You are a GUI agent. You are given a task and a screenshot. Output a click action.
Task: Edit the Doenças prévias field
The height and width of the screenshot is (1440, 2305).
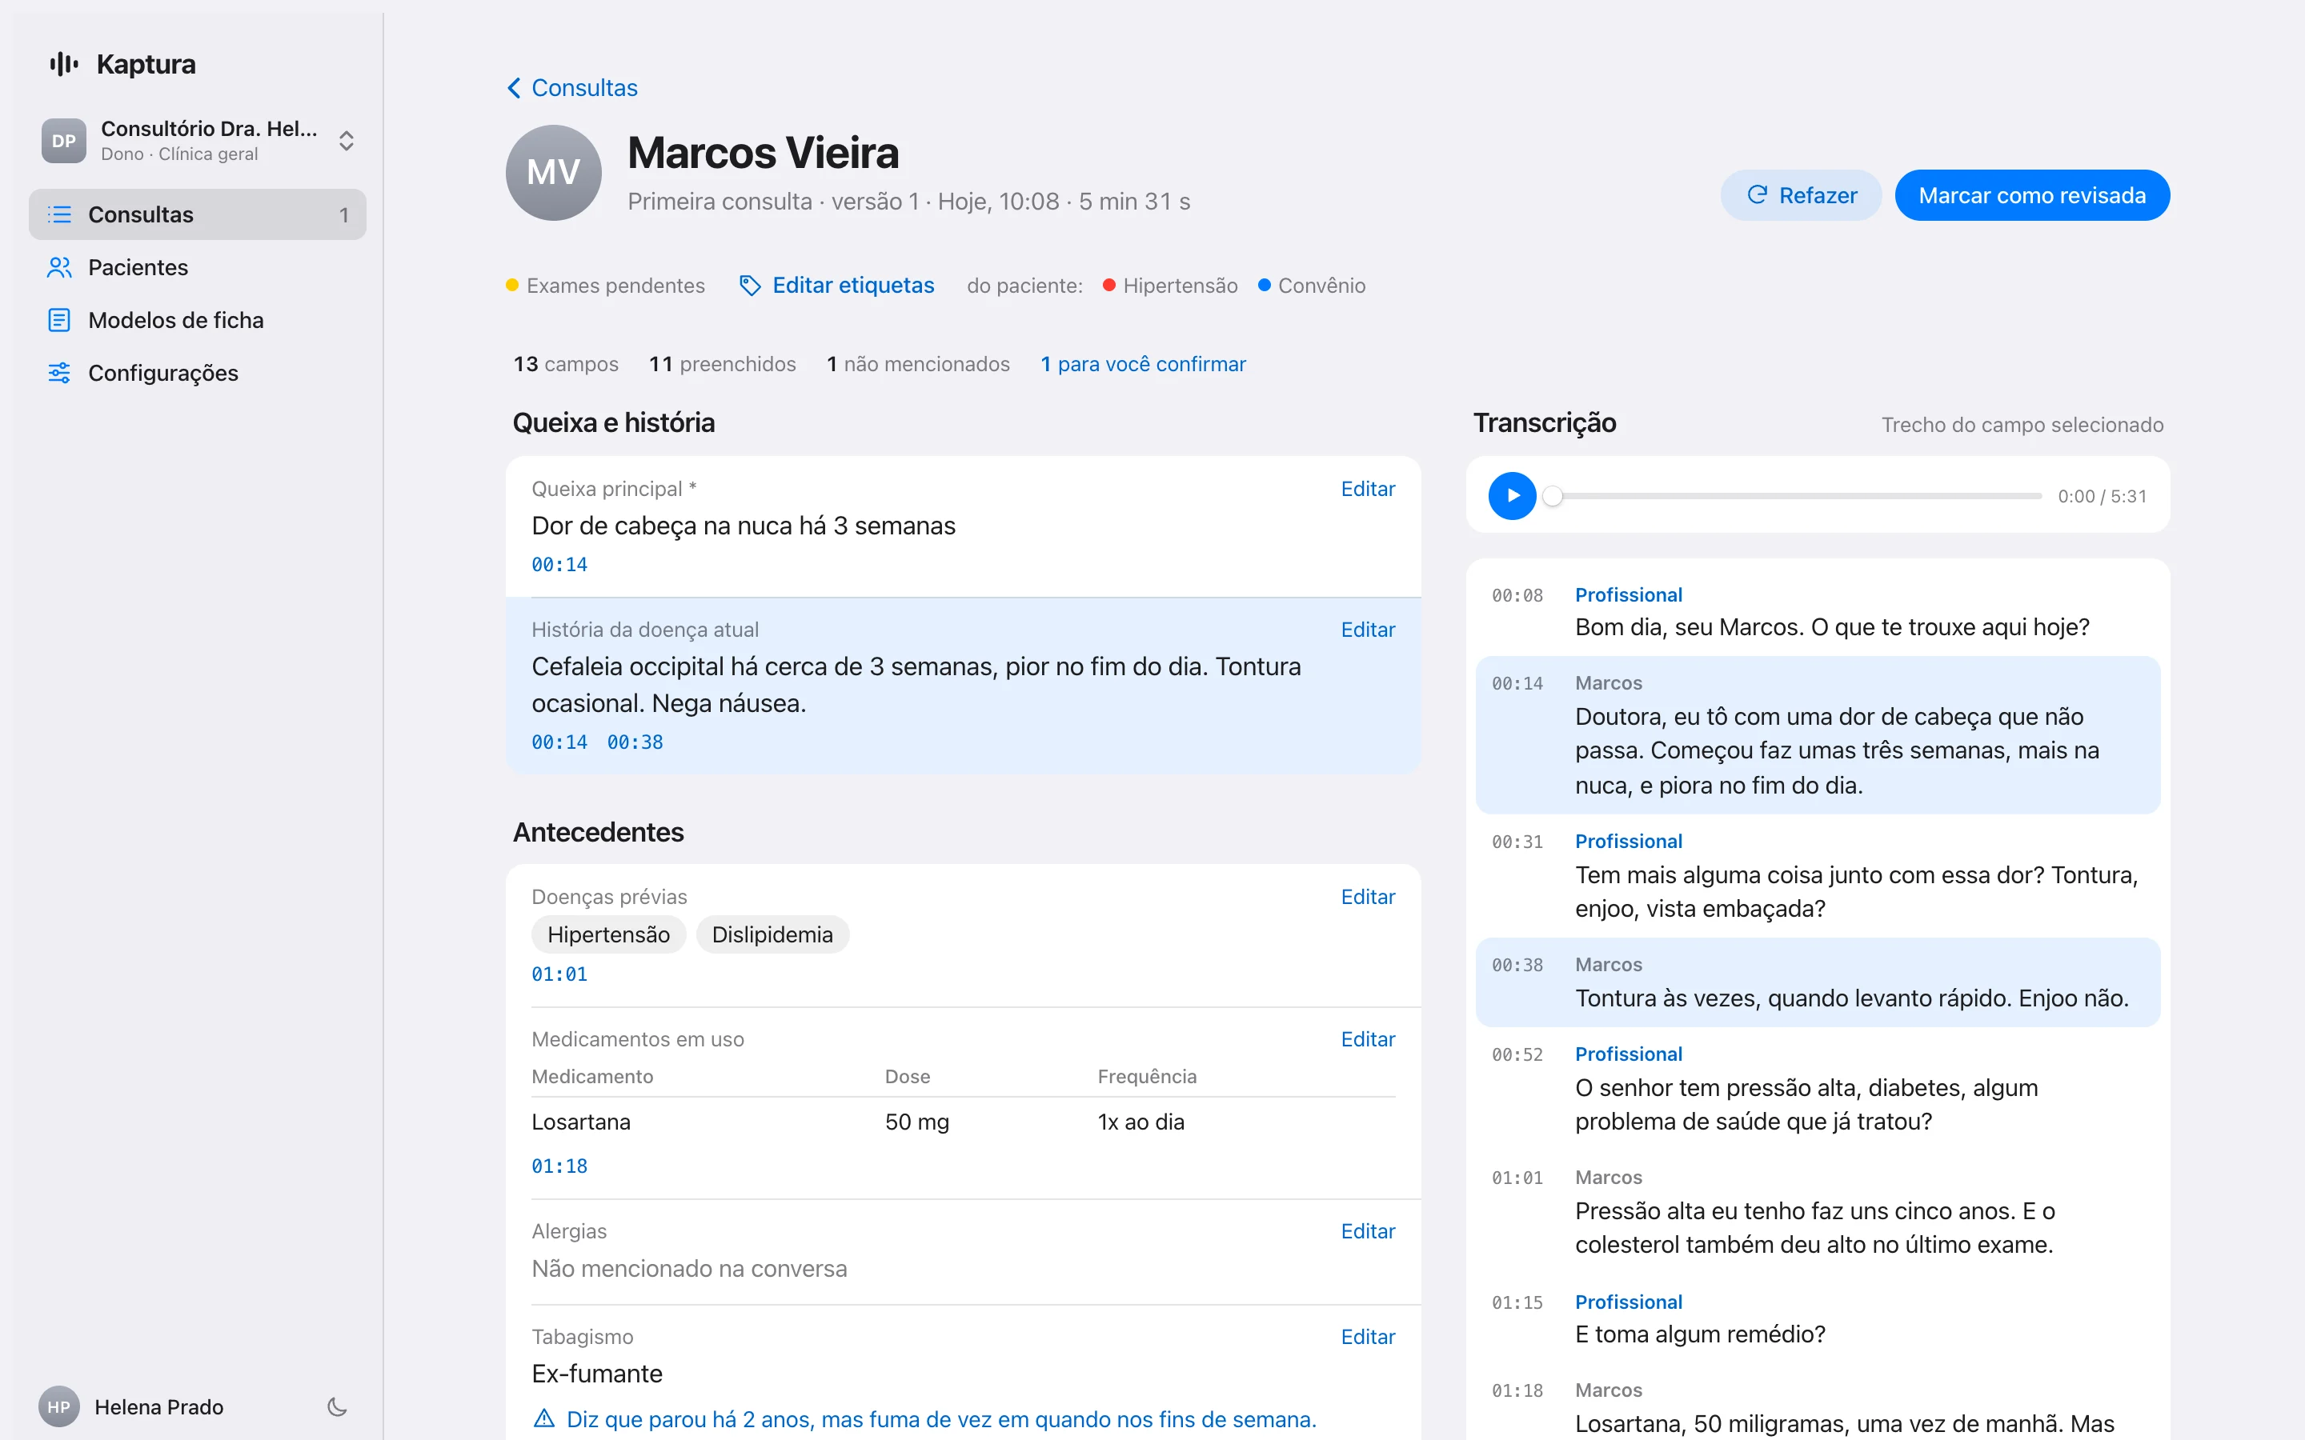coord(1368,897)
